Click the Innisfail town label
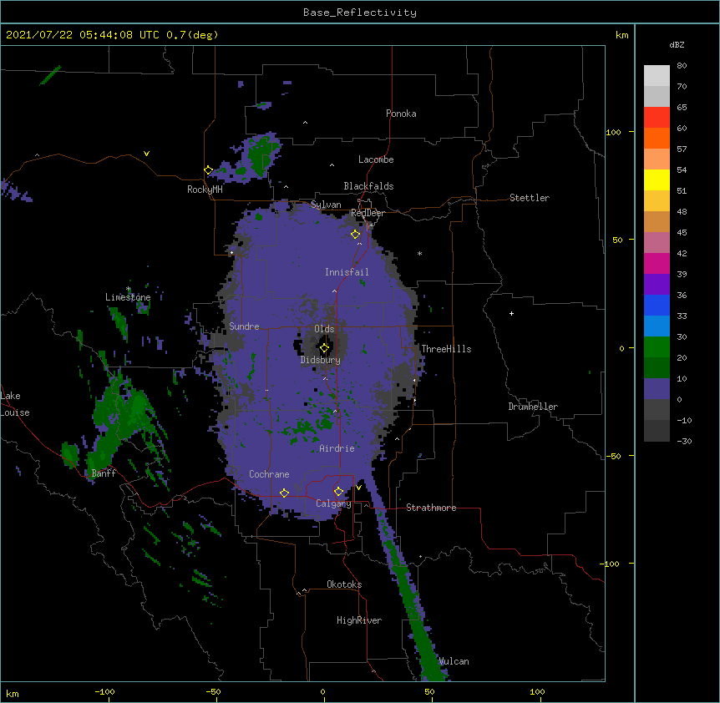The width and height of the screenshot is (720, 703). [x=347, y=272]
